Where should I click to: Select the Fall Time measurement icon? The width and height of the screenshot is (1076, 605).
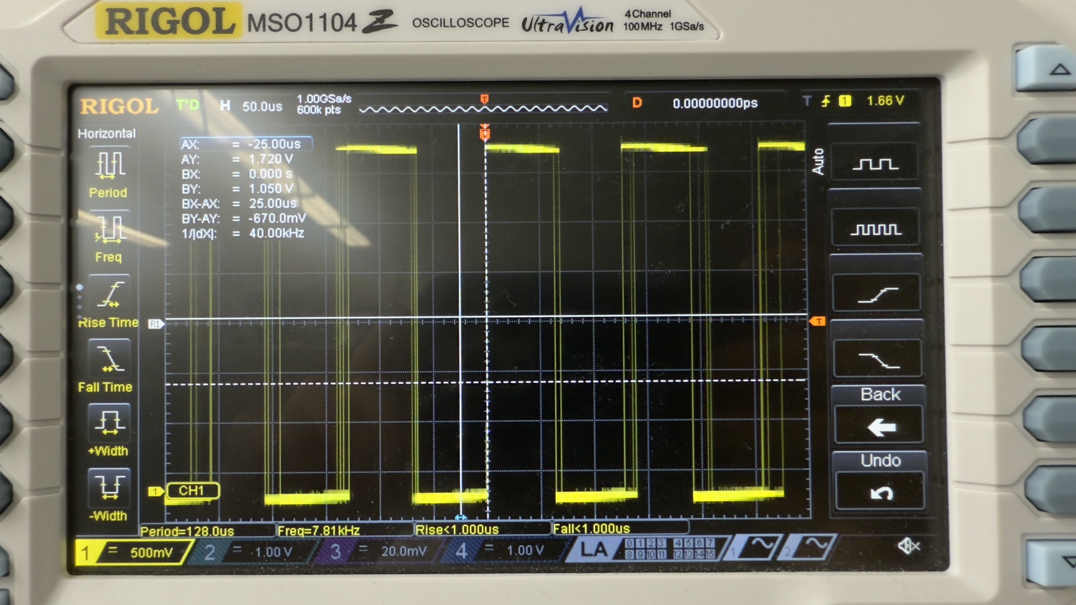109,358
